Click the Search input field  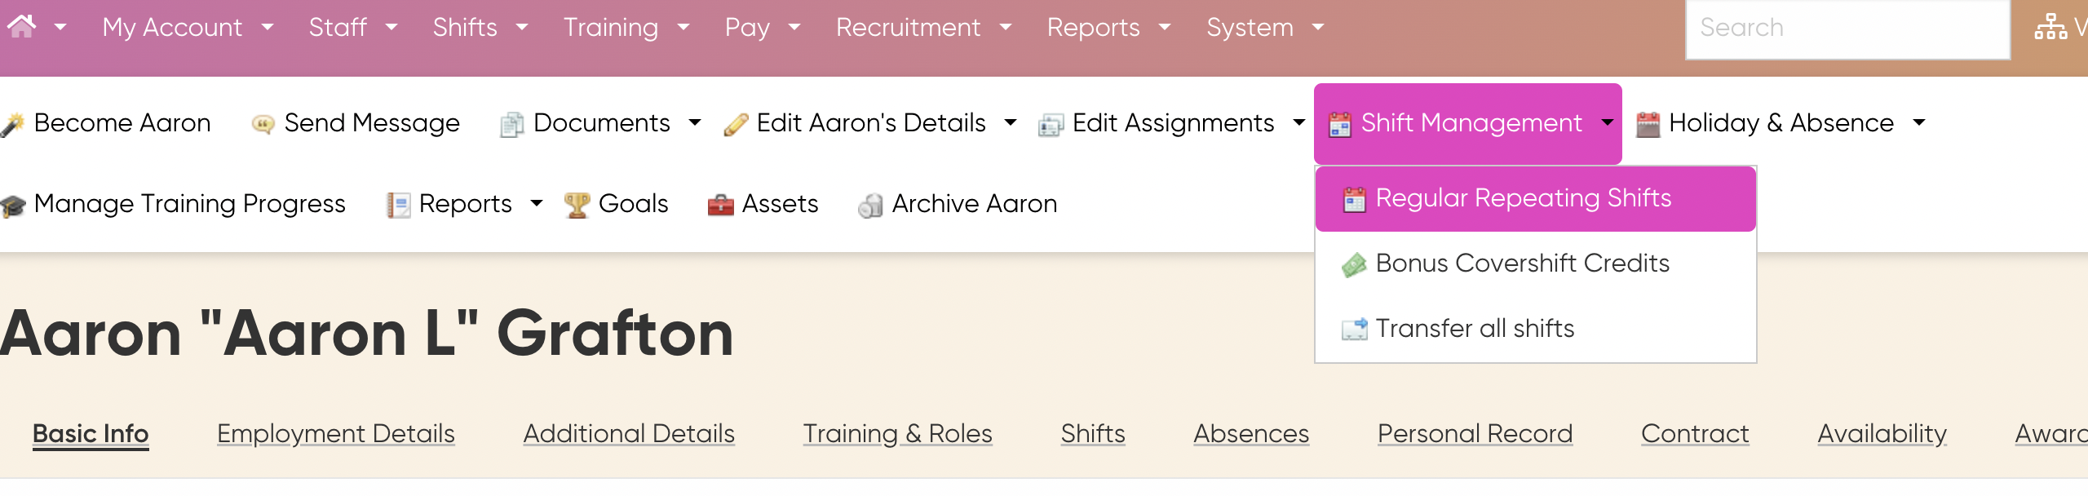1847,29
